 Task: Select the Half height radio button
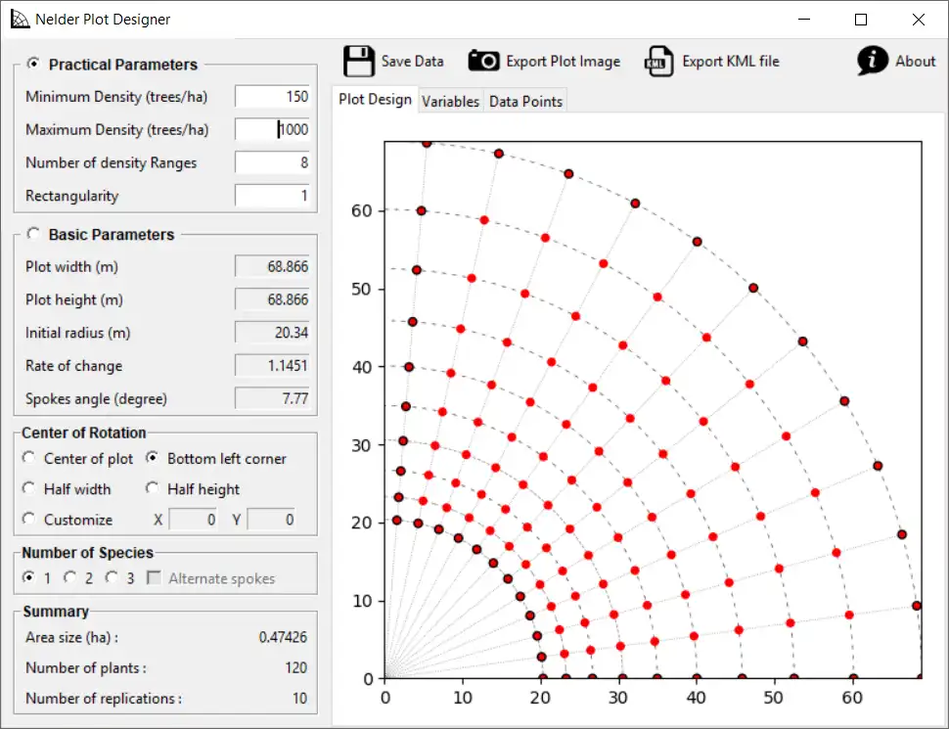[152, 488]
